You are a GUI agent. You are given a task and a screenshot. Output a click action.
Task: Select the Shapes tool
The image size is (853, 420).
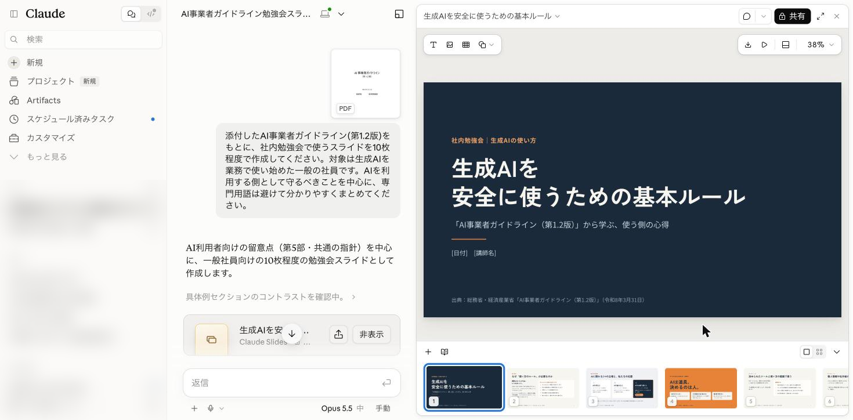[482, 45]
